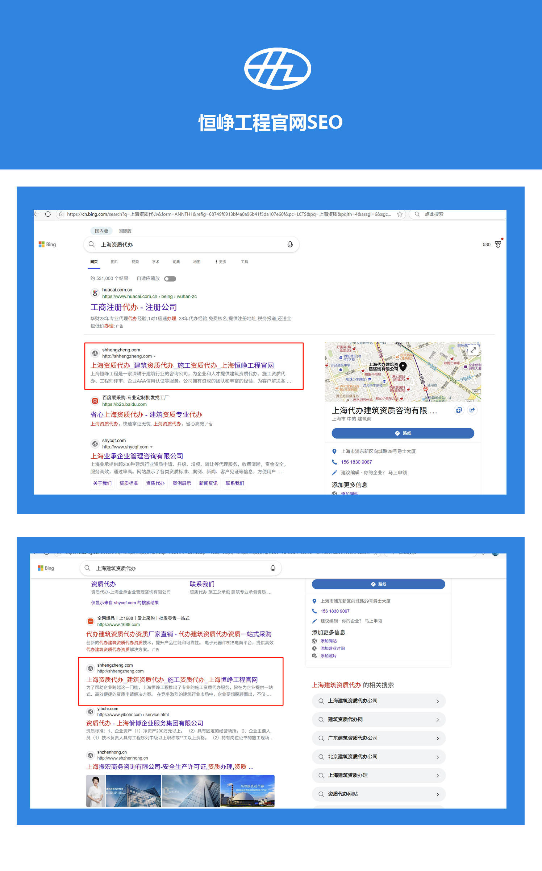Image resolution: width=542 pixels, height=871 pixels.
Task: Click the microphone icon in 上海建筑资质代办 search box
Action: (x=273, y=568)
